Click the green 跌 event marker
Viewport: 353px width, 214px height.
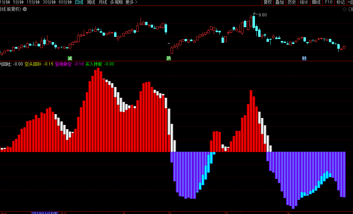pyautogui.click(x=169, y=58)
